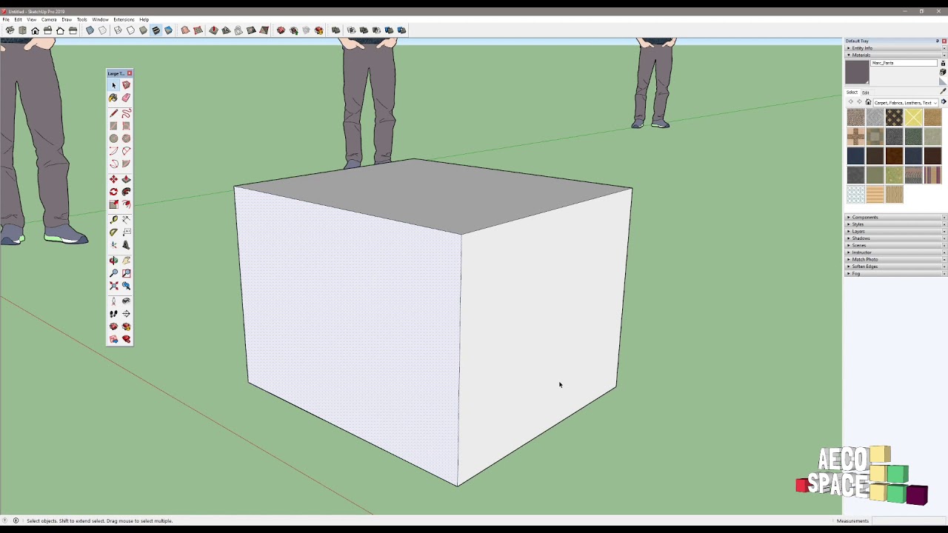Click the materials home In Model button
The height and width of the screenshot is (533, 948).
click(868, 102)
